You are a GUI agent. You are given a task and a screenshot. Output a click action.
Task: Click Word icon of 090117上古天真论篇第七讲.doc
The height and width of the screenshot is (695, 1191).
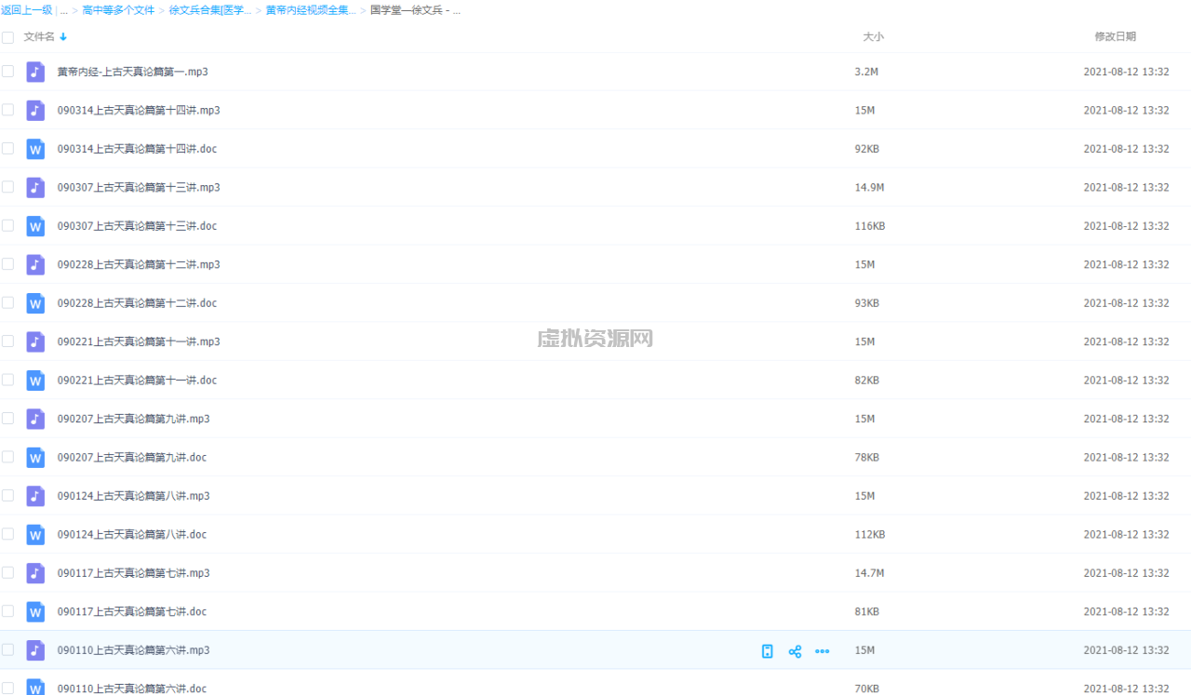[x=35, y=612]
